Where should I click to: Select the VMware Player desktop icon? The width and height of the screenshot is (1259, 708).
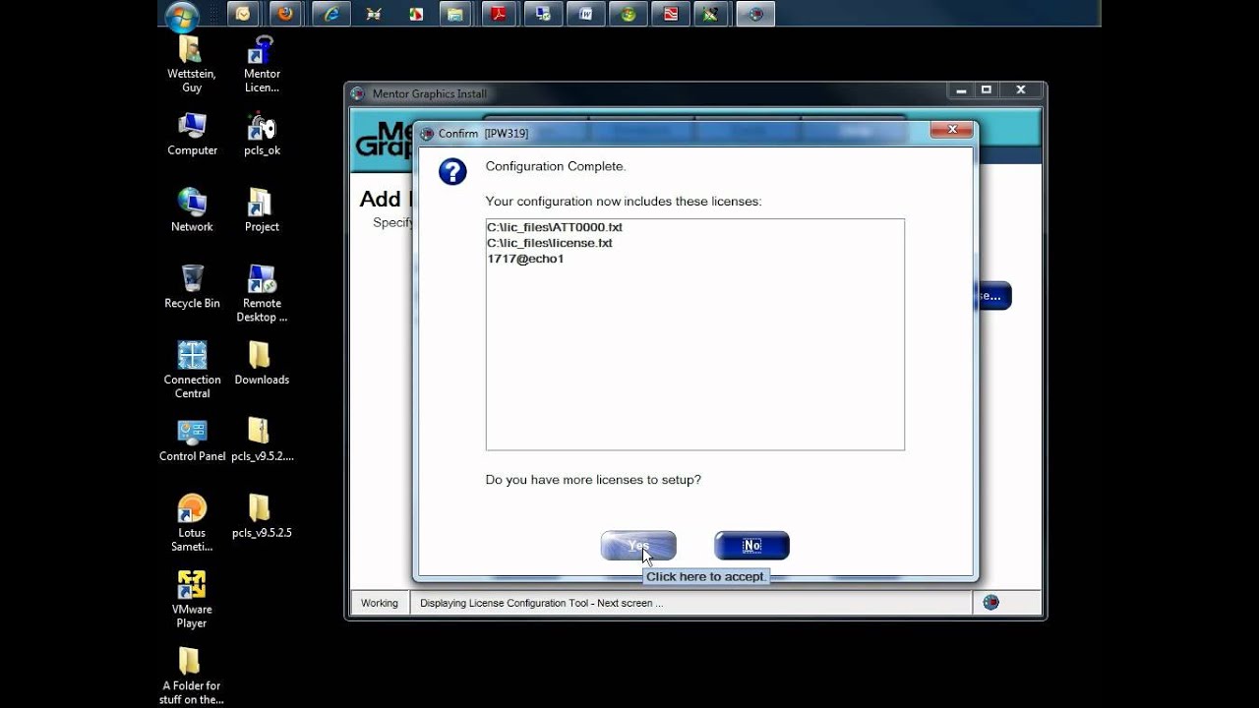192,599
